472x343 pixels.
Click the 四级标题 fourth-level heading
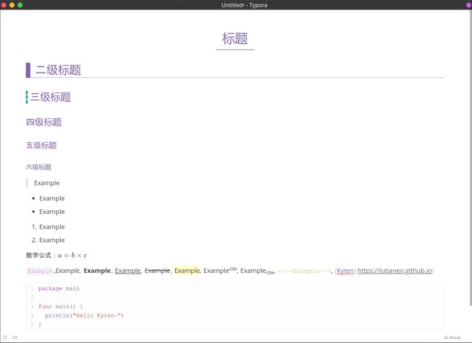[44, 122]
